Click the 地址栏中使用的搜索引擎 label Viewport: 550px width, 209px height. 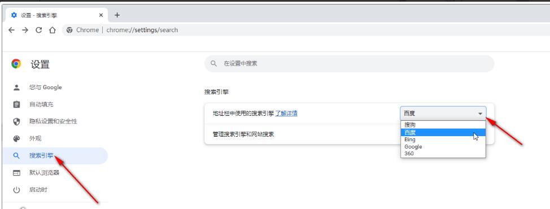click(243, 114)
